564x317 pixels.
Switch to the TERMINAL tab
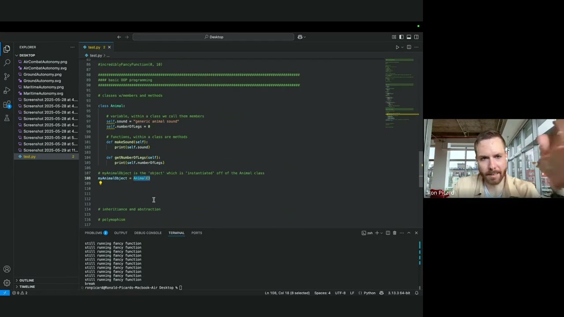(176, 233)
